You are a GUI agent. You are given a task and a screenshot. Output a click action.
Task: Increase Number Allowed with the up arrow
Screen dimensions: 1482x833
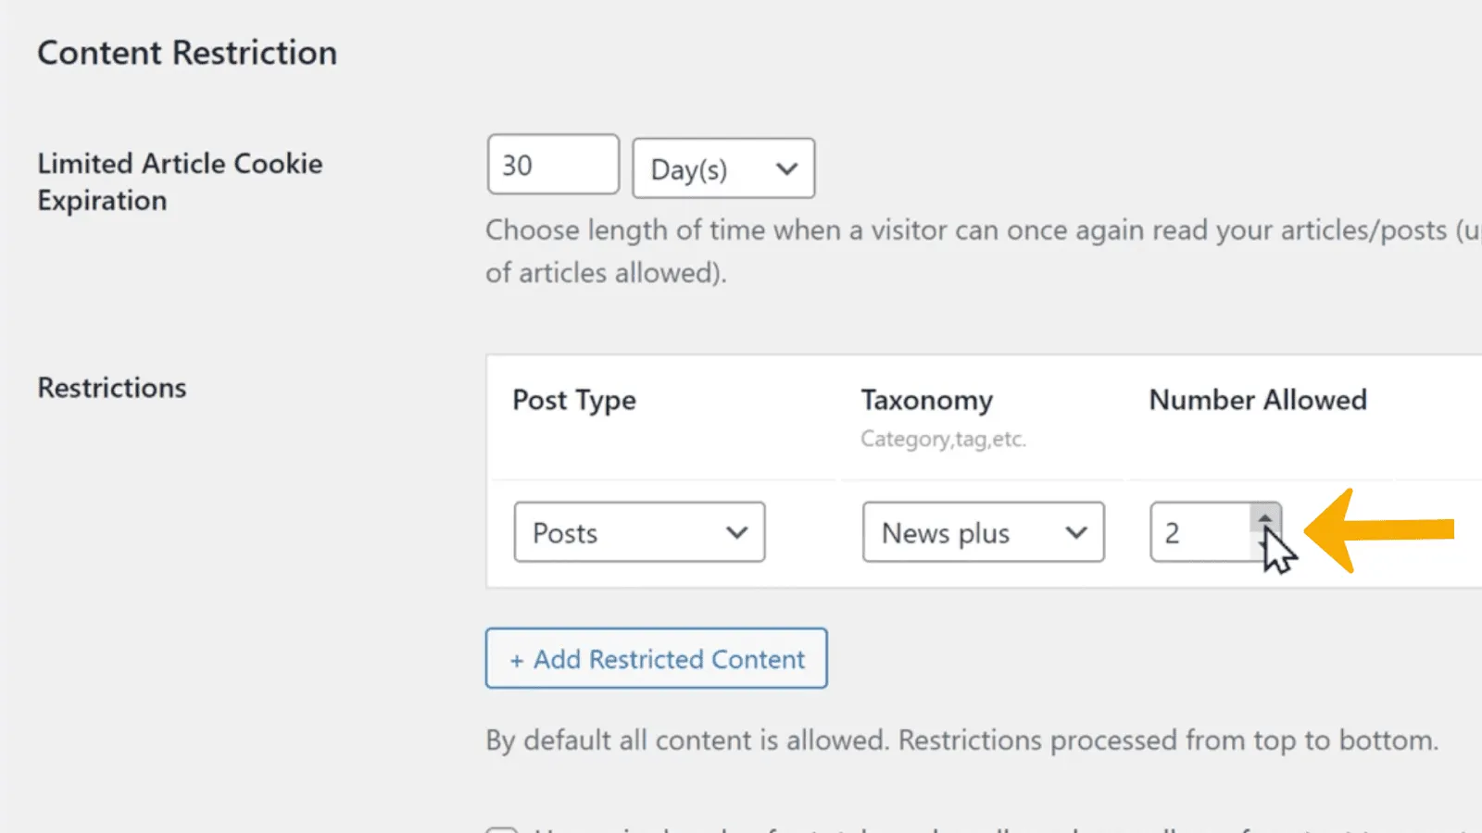[x=1265, y=517]
